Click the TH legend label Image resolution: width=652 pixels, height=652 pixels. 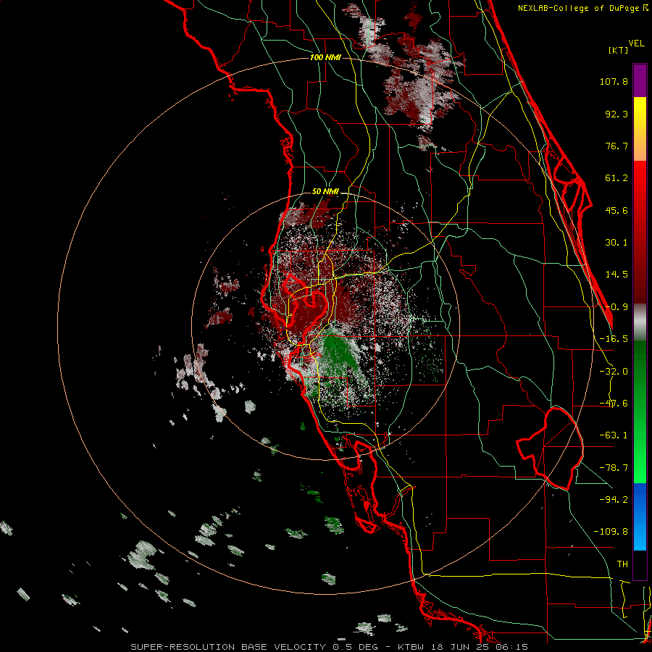(622, 564)
